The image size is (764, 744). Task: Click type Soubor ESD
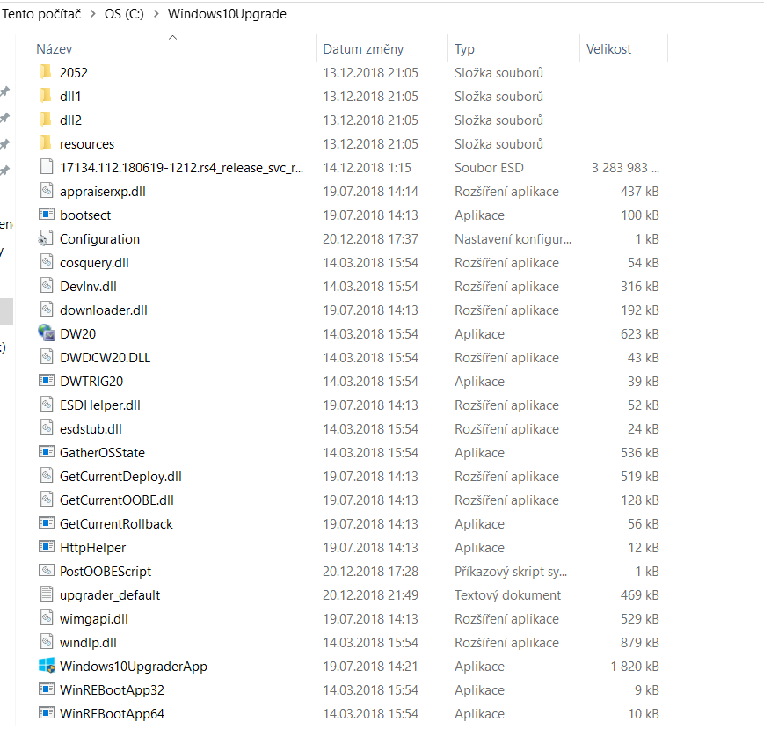point(489,168)
